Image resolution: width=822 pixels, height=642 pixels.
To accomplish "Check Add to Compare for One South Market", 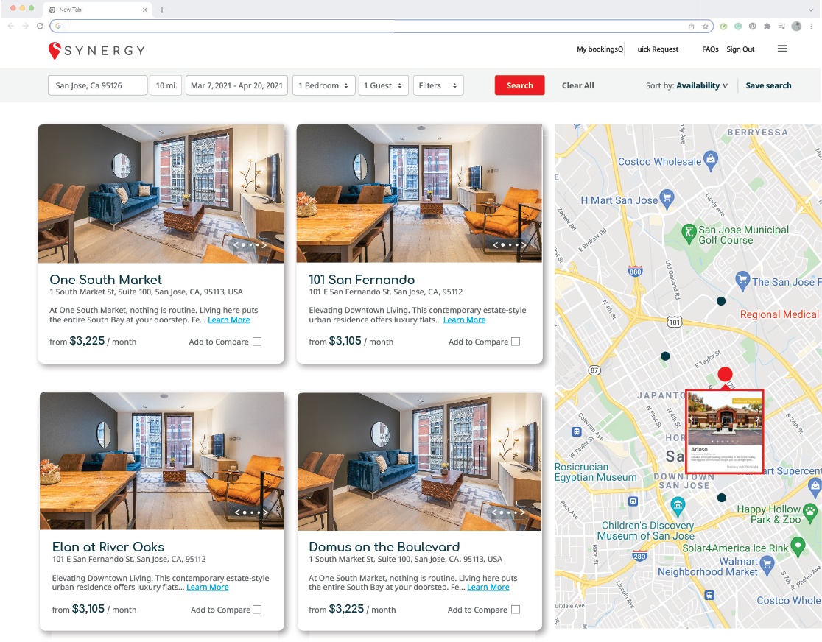I will pos(256,341).
